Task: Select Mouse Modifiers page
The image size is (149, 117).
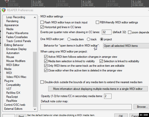Action: point(16,61)
